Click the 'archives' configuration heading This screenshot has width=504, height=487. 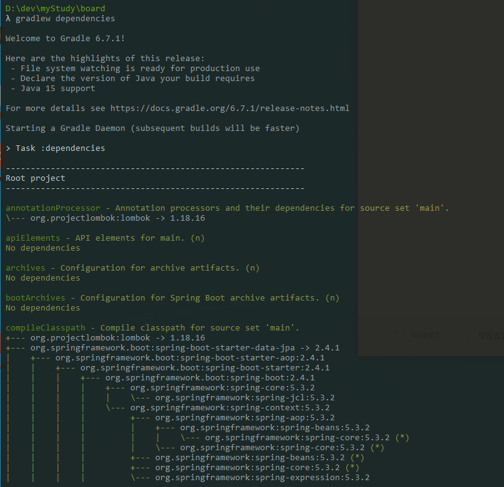[x=26, y=268]
